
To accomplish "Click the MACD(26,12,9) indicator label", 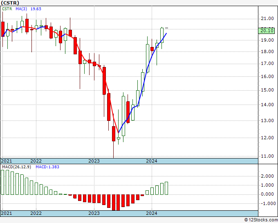I will [x=16, y=167].
